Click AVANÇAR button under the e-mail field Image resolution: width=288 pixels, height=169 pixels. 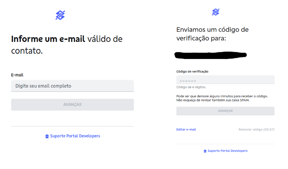pos(72,105)
